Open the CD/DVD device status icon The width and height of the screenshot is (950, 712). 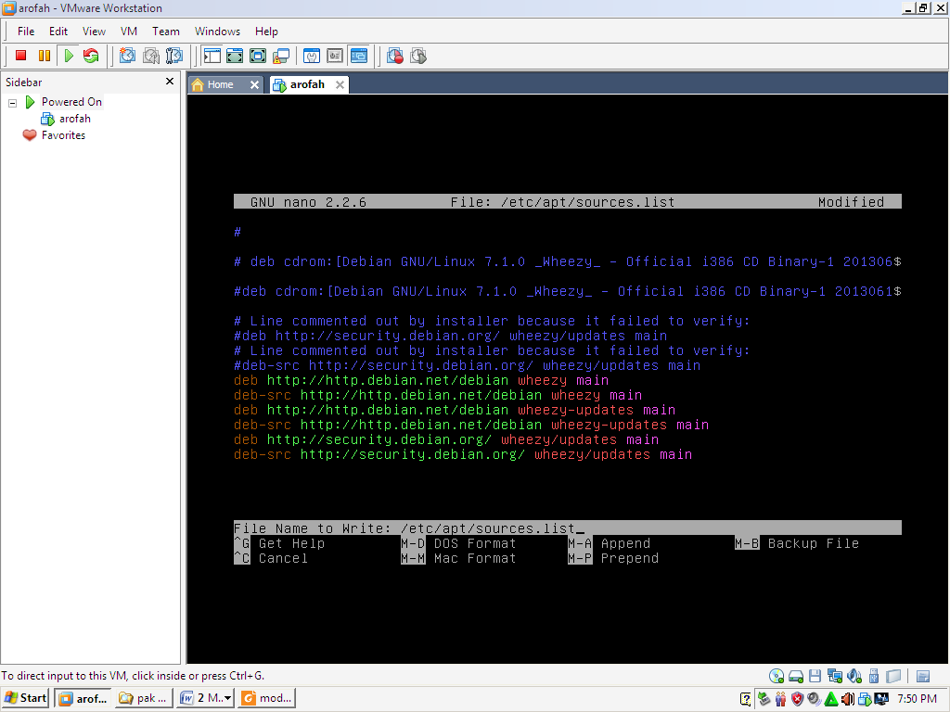pyautogui.click(x=777, y=677)
